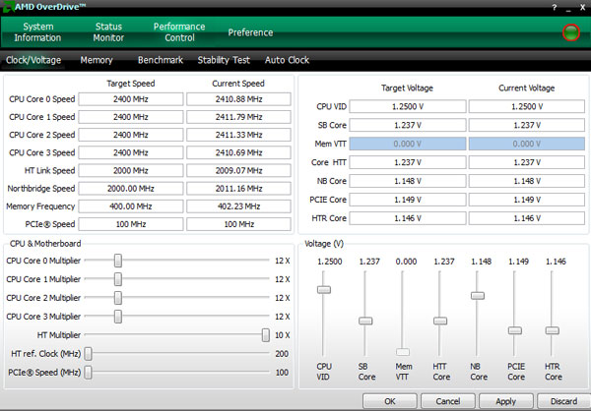This screenshot has width=591, height=411.
Task: Click Core HTT target voltage field
Action: tap(408, 162)
